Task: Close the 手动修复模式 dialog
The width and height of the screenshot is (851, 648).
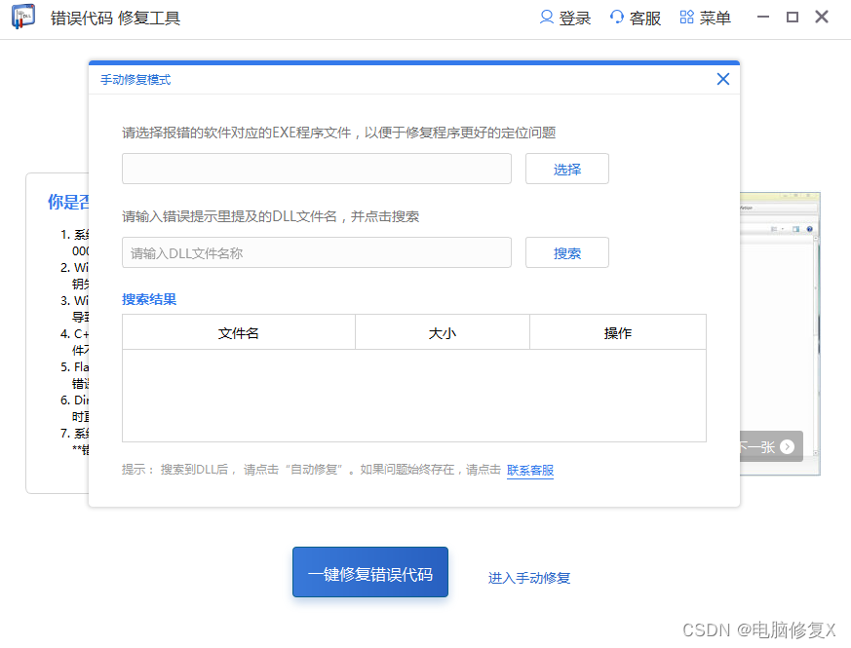Action: 723,79
